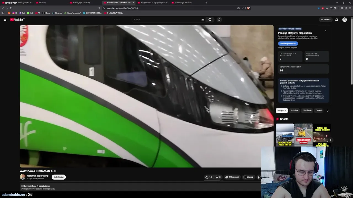Start voice search with the microphone
353x198 pixels.
[x=219, y=20]
